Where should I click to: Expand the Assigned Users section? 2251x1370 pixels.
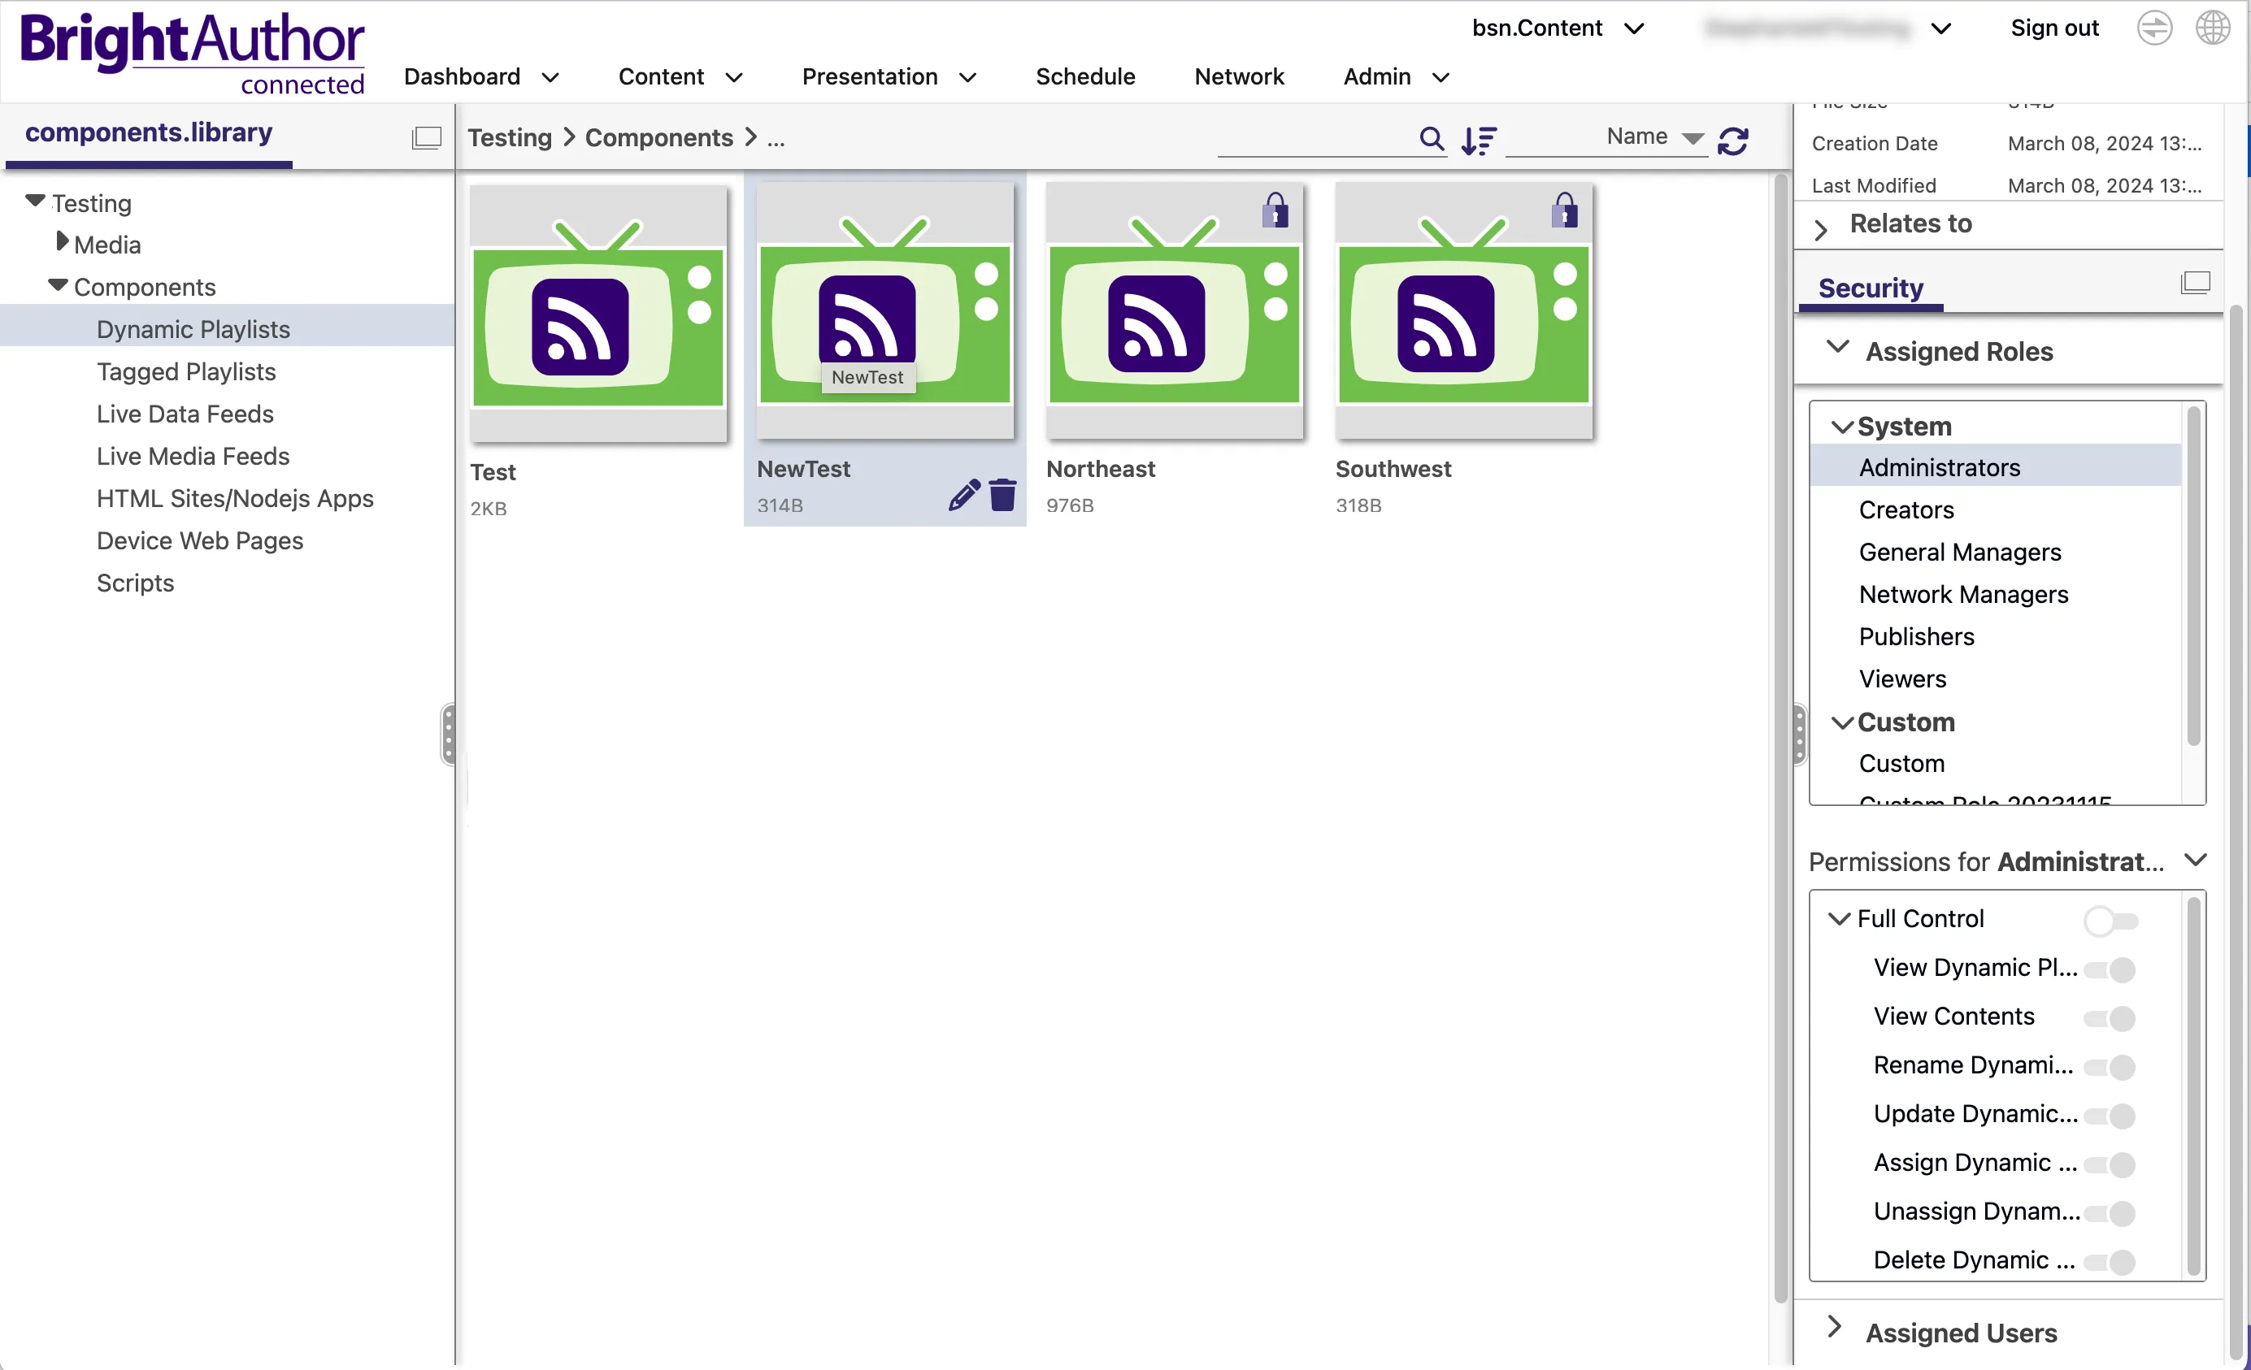1833,1326
